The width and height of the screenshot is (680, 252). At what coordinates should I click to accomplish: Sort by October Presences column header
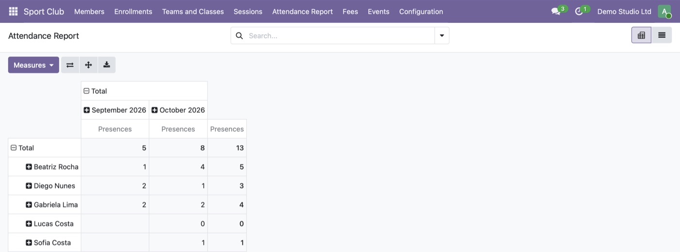click(178, 129)
